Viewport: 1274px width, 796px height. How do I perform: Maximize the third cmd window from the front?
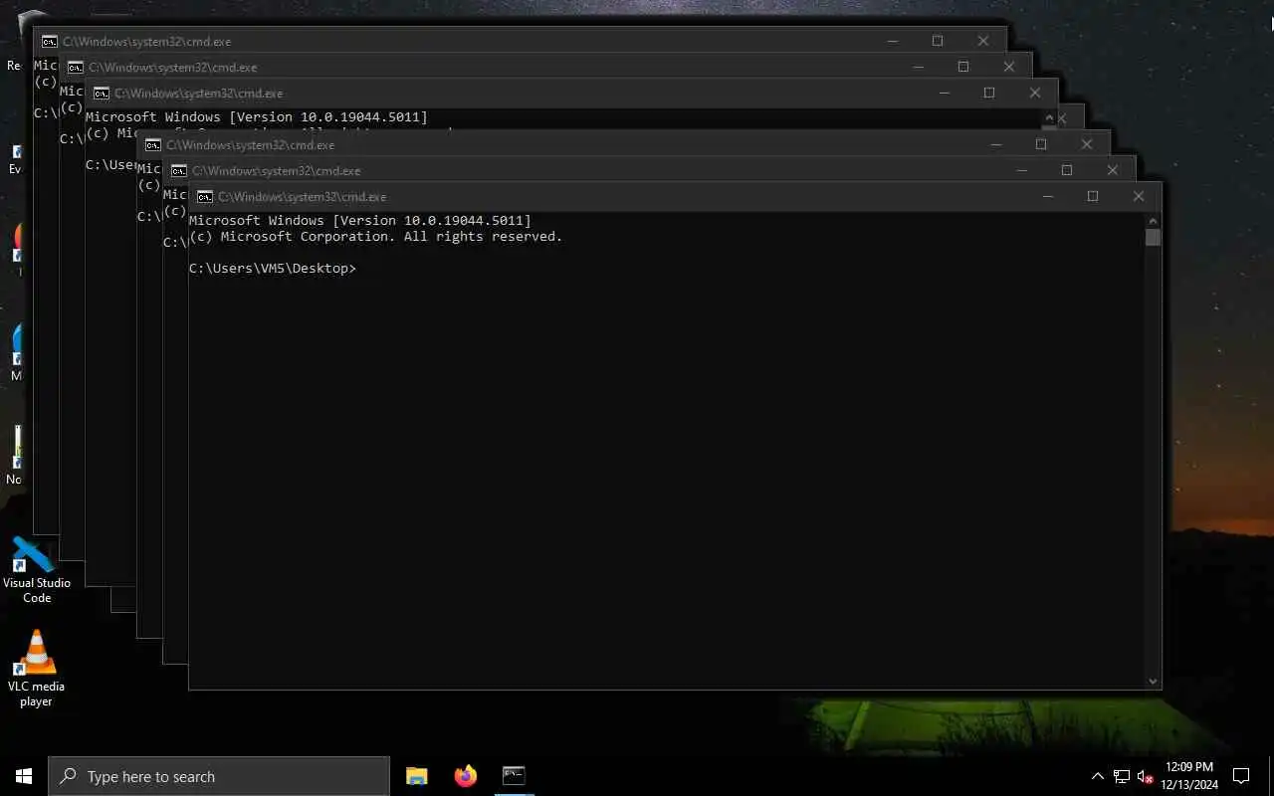tap(1041, 144)
